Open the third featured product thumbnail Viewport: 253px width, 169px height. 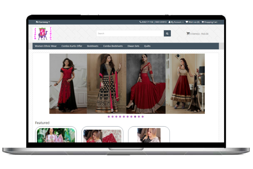point(149,135)
